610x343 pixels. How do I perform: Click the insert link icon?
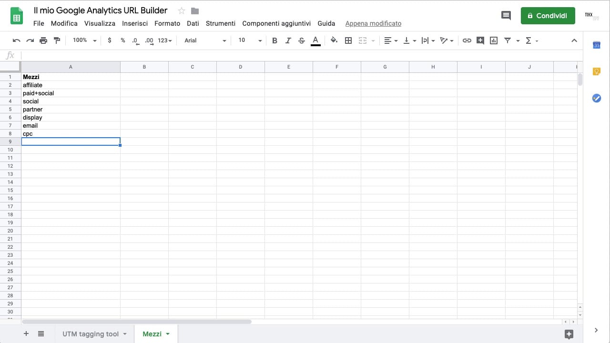coord(467,40)
